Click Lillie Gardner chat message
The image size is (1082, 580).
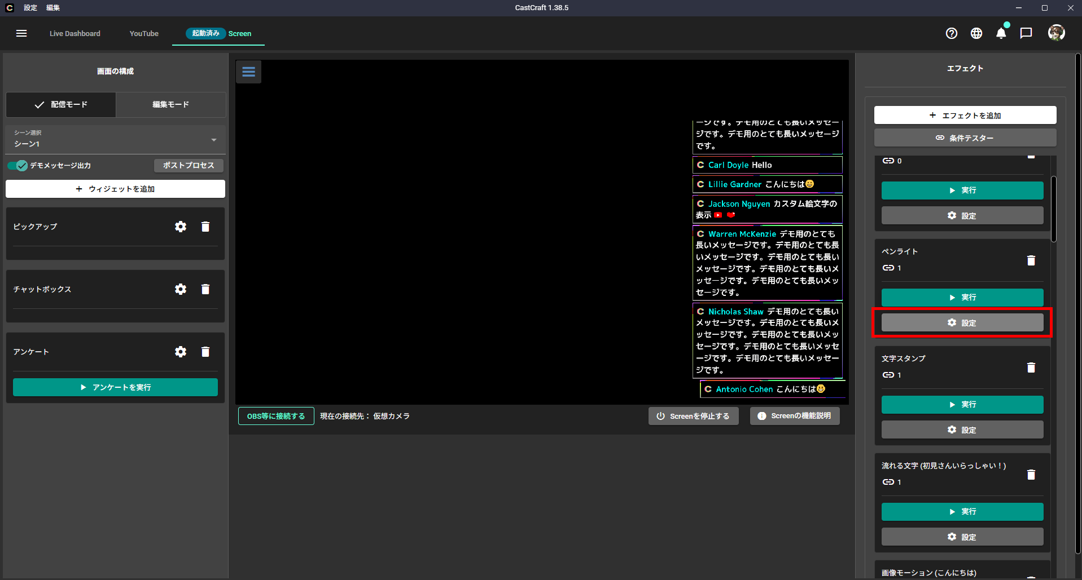[x=767, y=184]
